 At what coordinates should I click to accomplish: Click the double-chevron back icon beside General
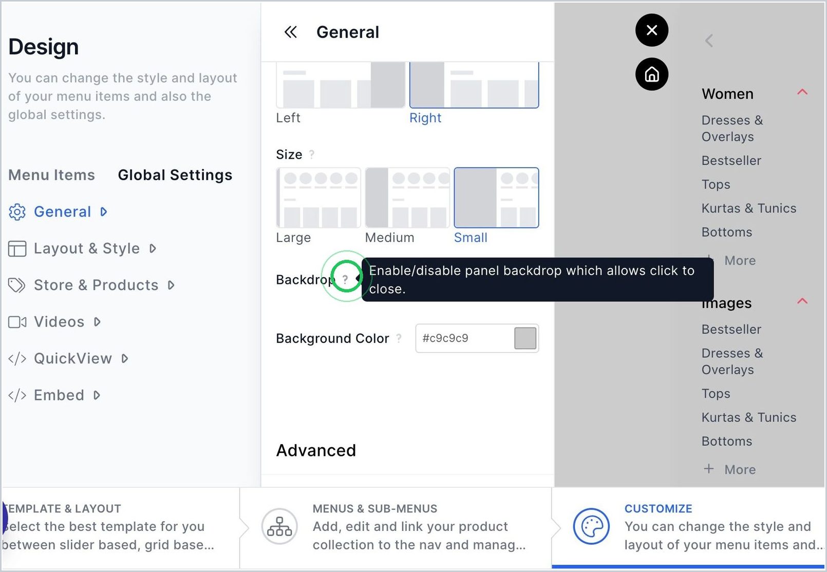291,32
